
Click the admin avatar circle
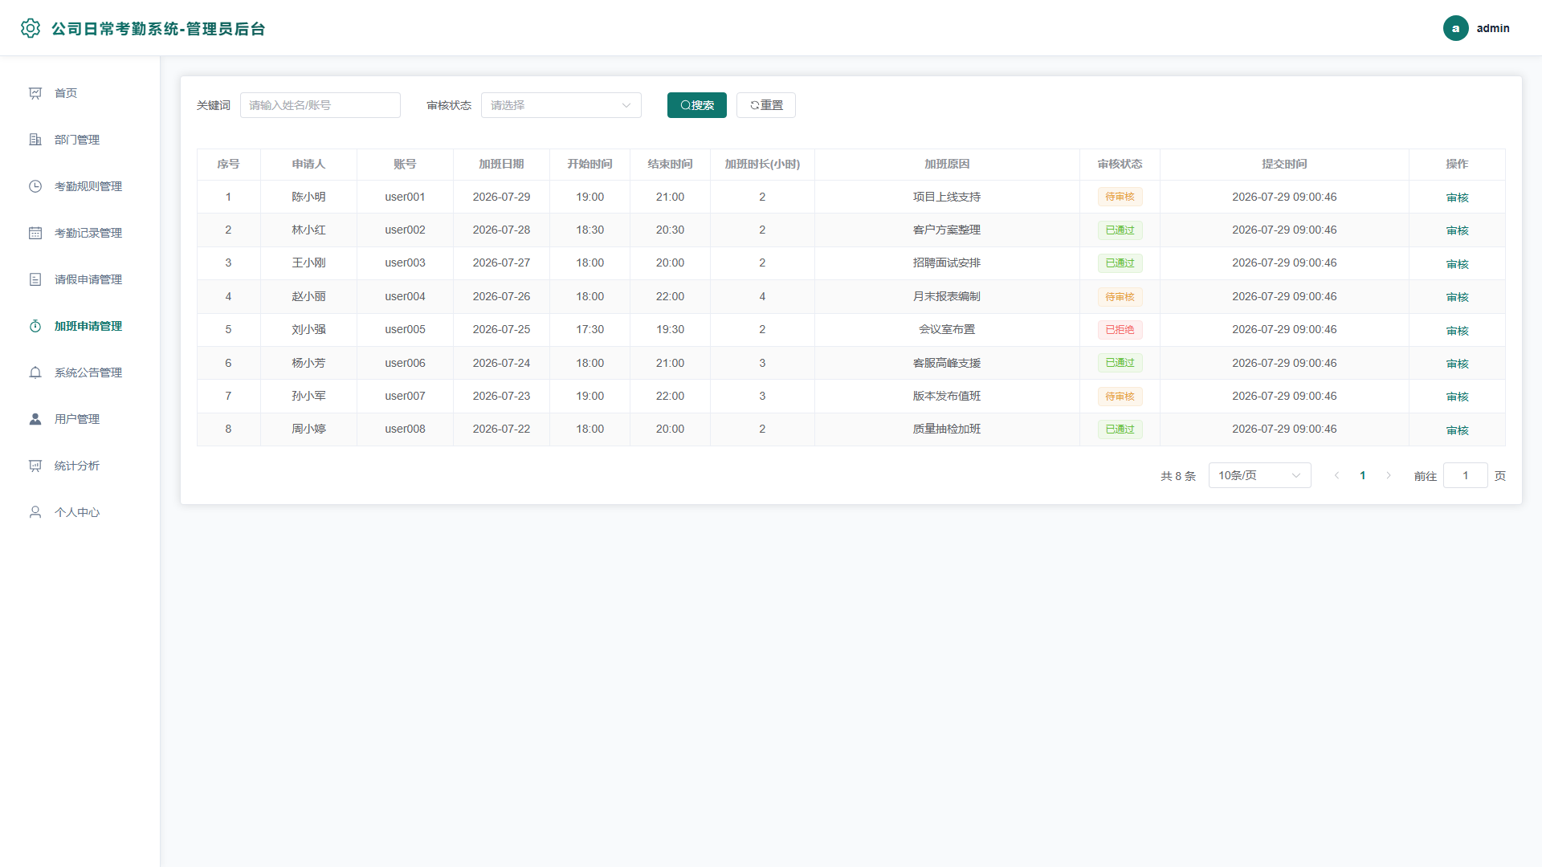1455,28
